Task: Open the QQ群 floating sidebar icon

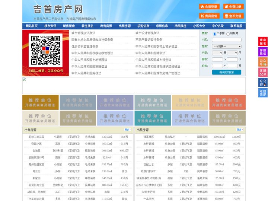Action: 263,83
